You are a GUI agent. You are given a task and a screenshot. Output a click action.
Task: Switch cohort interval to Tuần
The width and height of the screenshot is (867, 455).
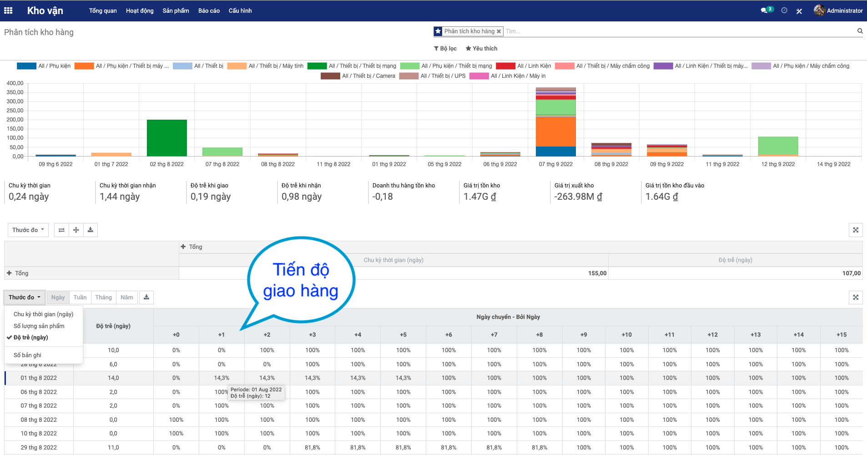tap(80, 298)
